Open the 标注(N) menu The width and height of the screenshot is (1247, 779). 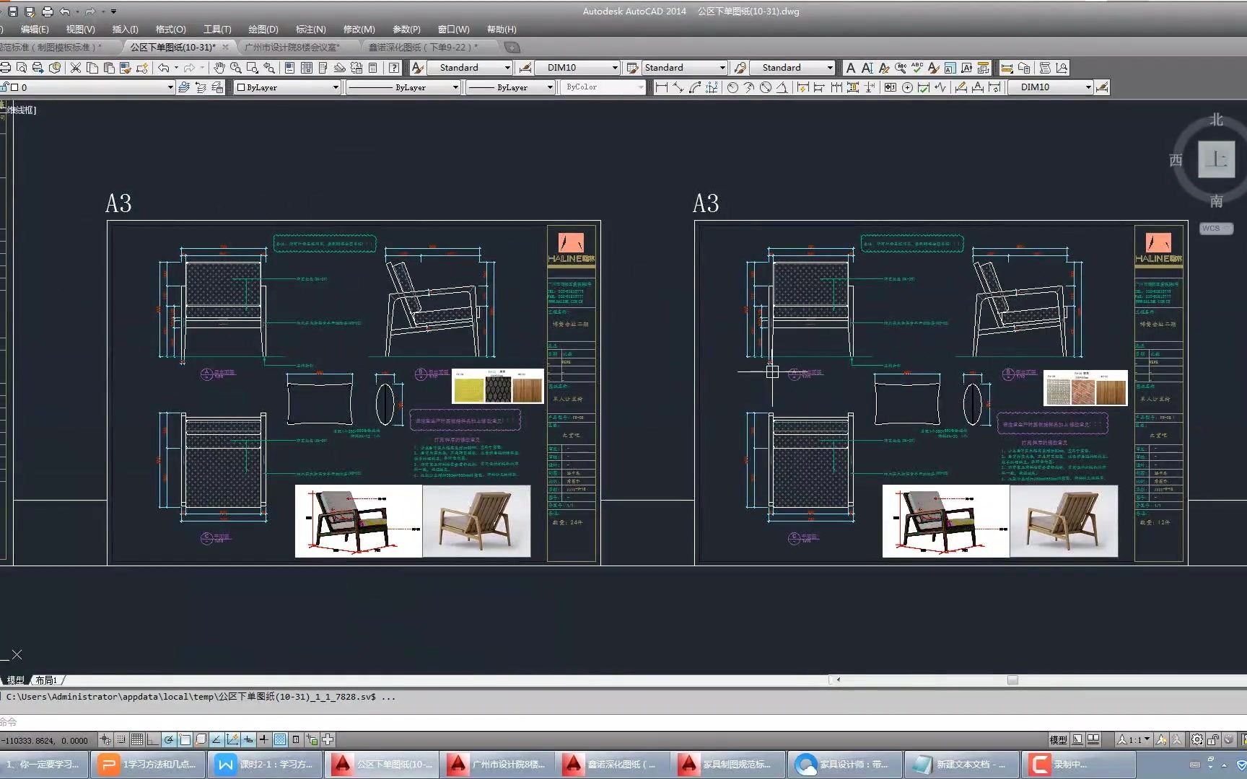click(310, 30)
